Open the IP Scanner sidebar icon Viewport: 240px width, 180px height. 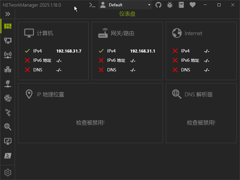8,70
